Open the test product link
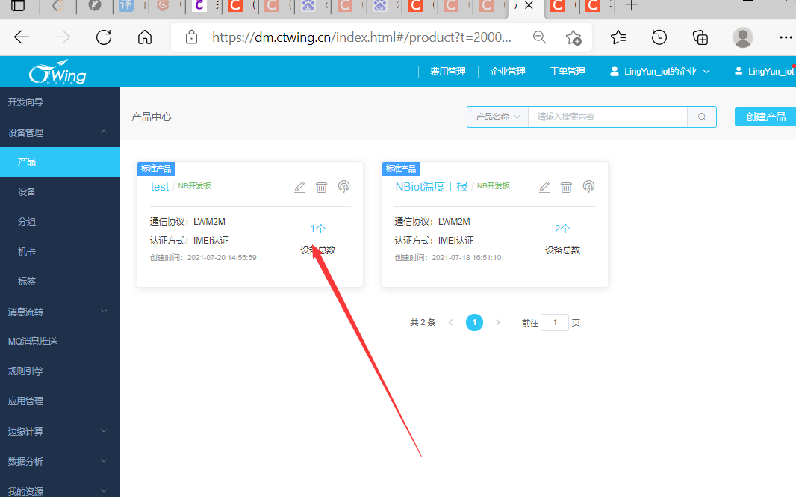 [159, 187]
